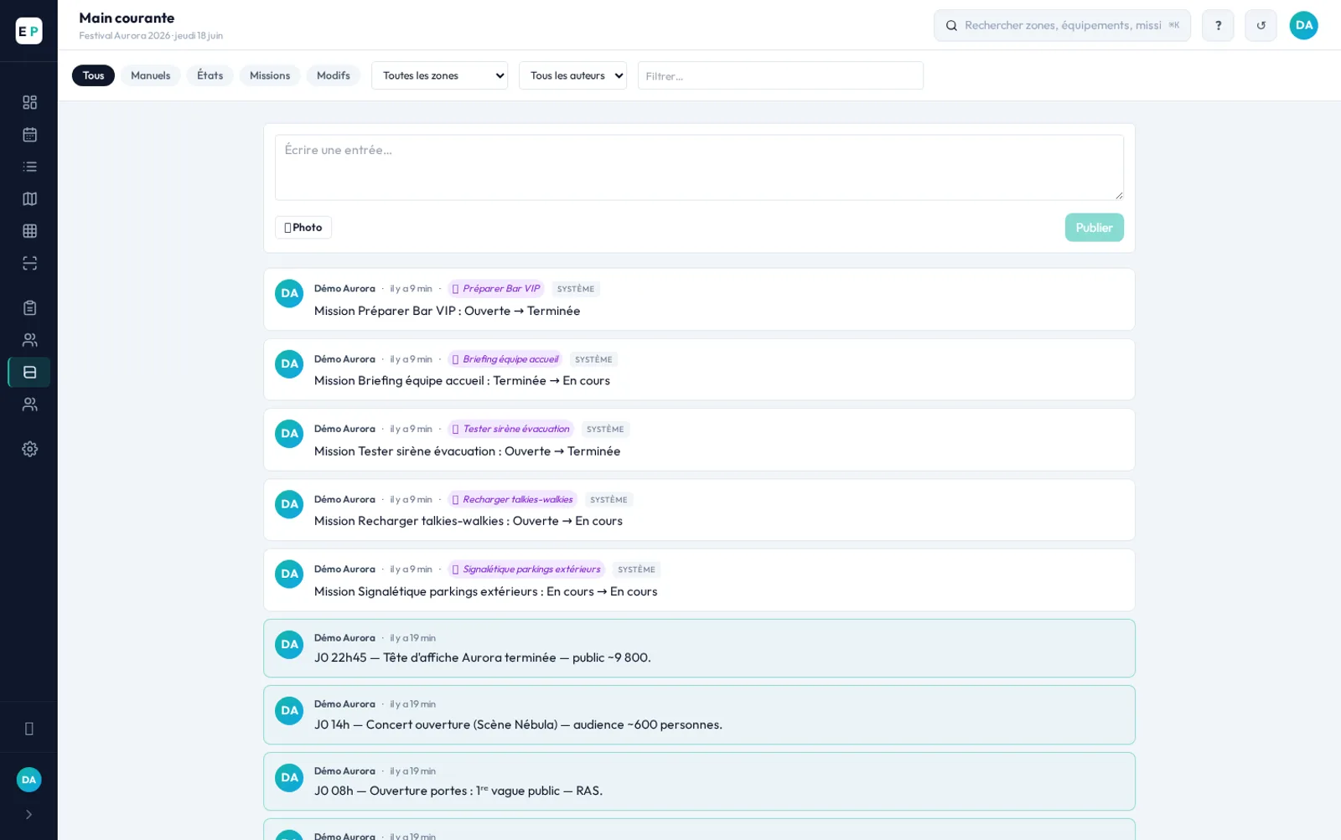
Task: Open the active logbook icon in sidebar
Action: tap(29, 372)
